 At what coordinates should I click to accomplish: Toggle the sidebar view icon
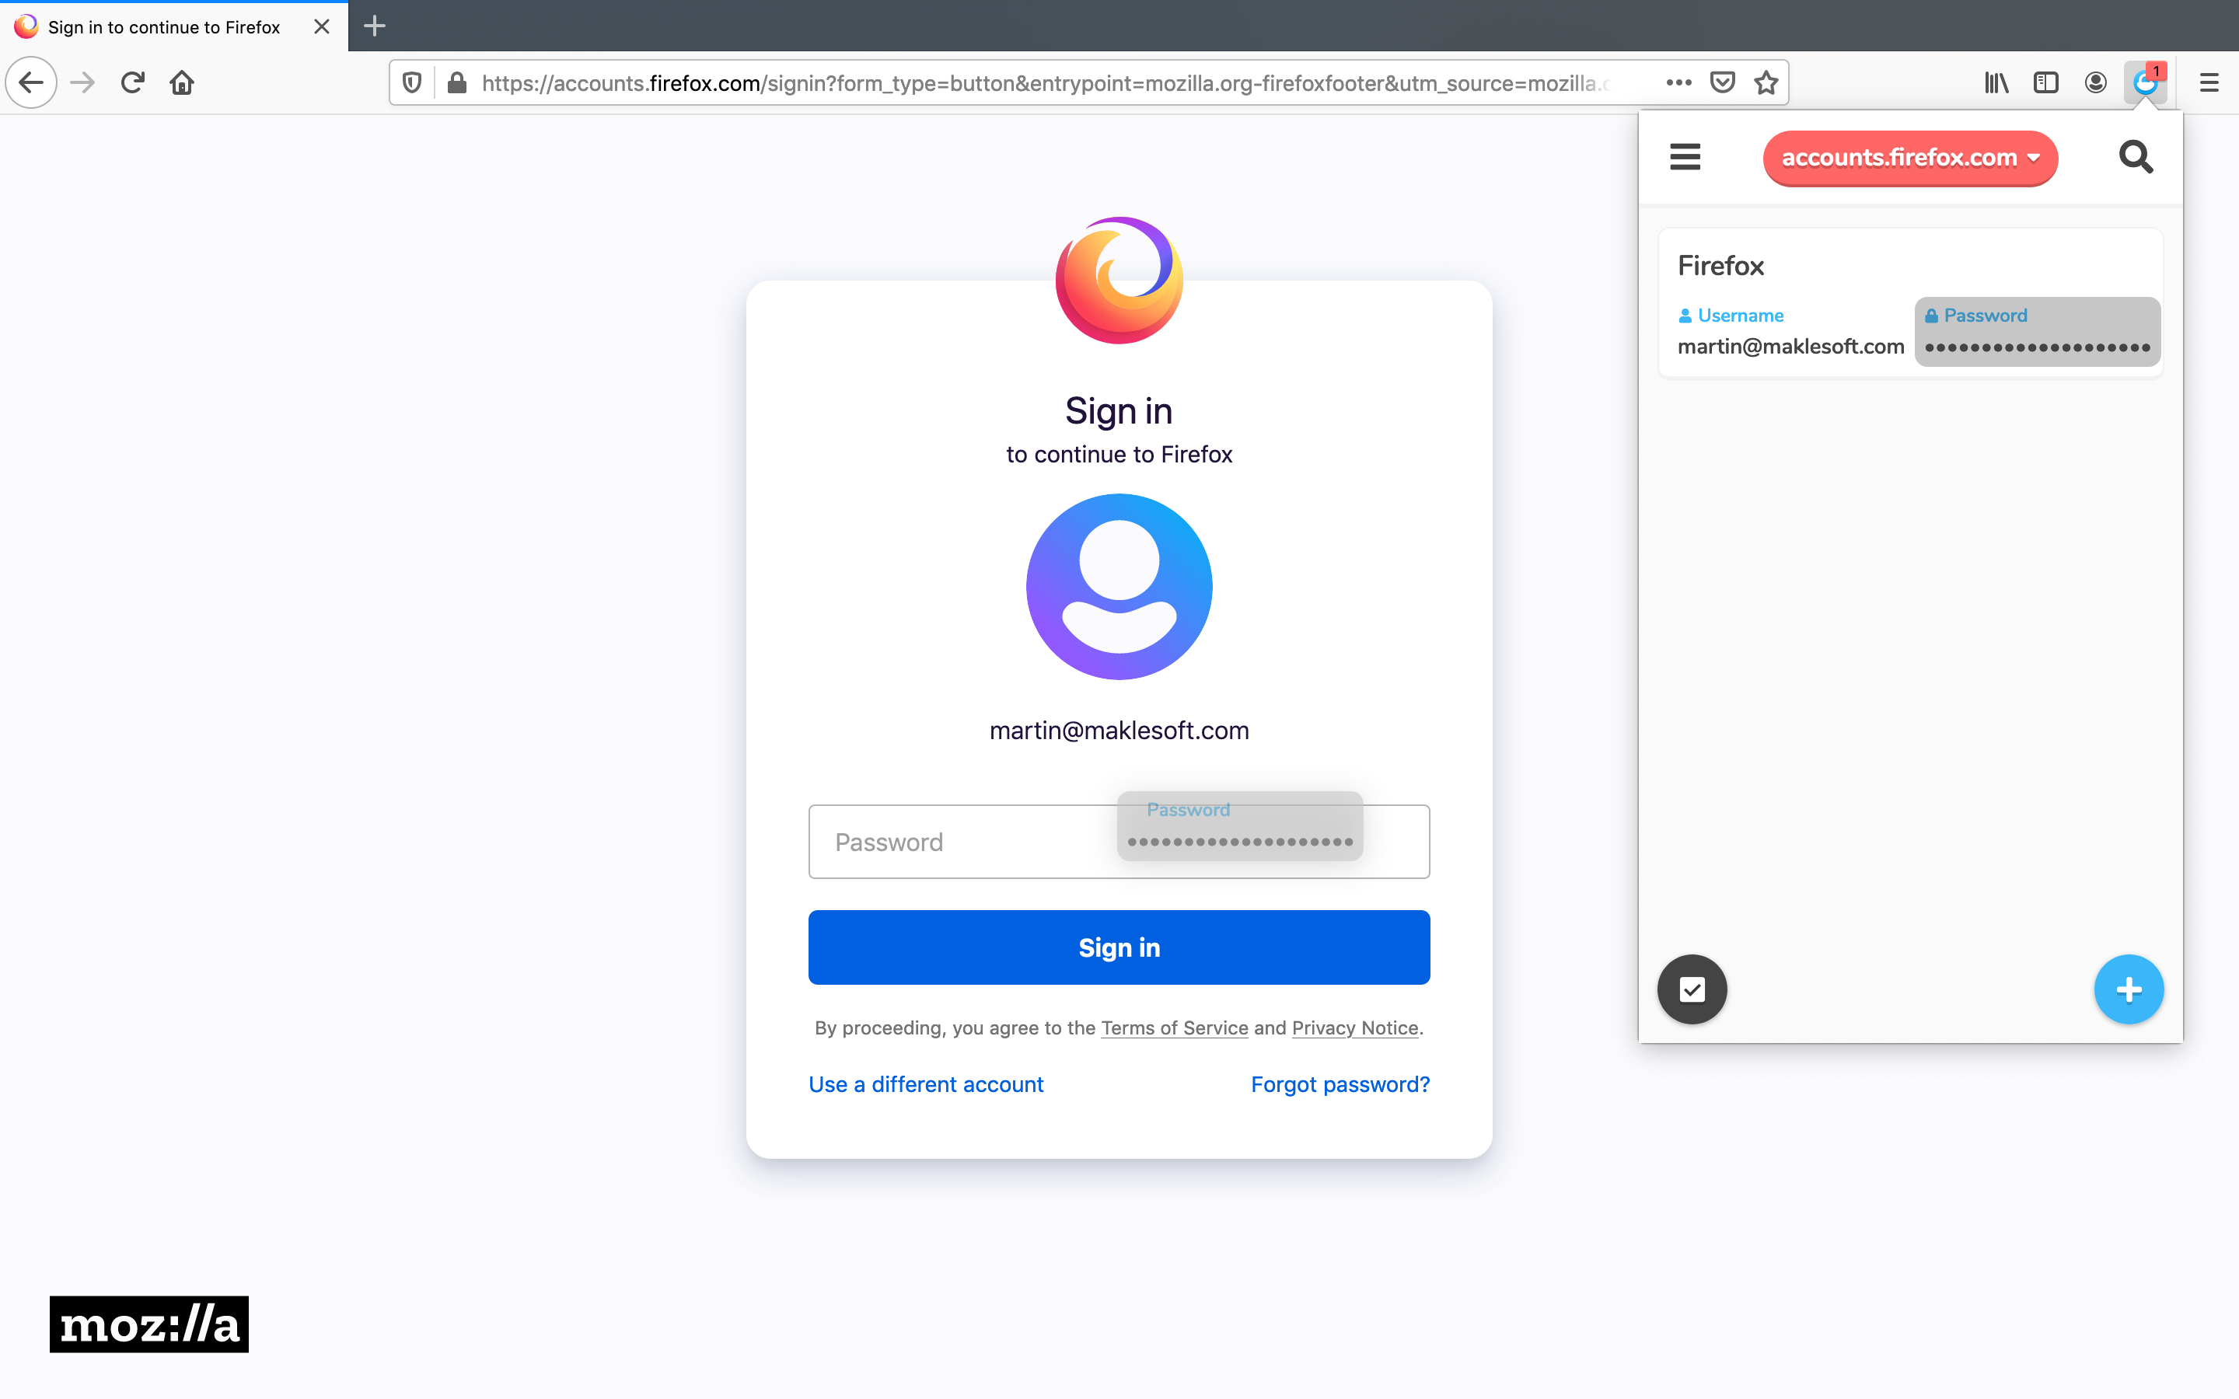coord(2045,83)
